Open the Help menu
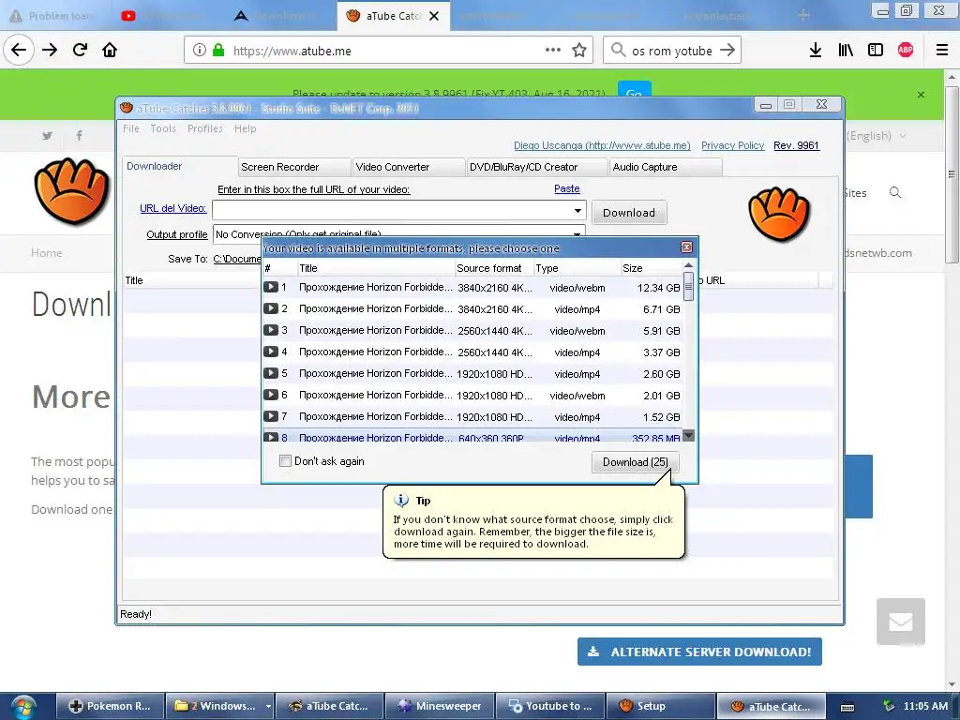Viewport: 960px width, 720px height. click(x=245, y=128)
